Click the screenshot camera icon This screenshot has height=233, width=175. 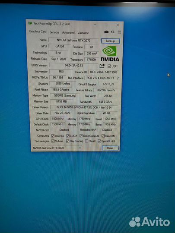(x=106, y=32)
